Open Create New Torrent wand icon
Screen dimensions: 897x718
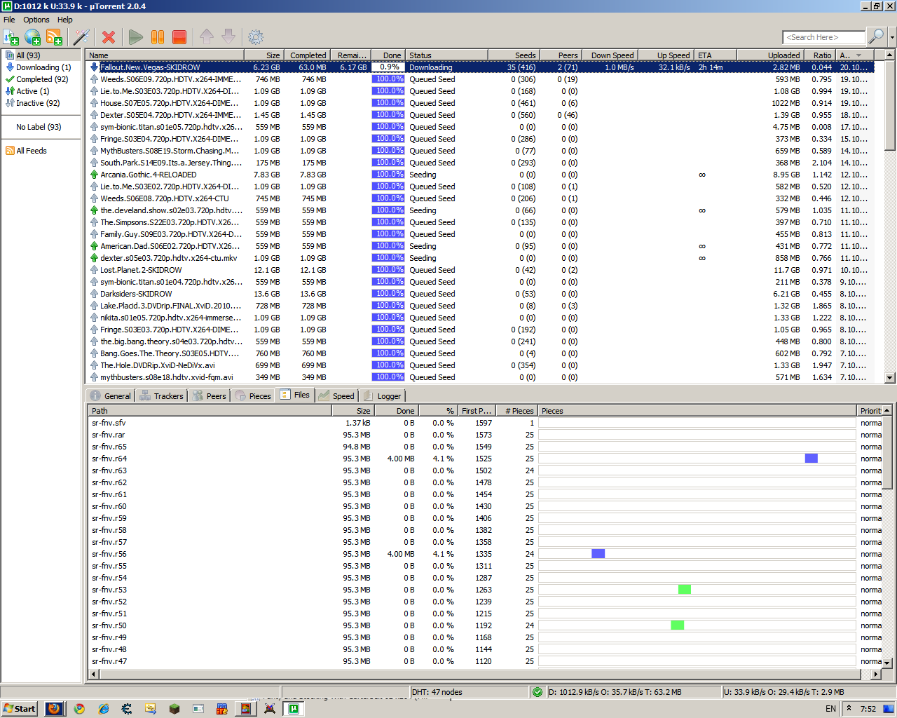[82, 37]
